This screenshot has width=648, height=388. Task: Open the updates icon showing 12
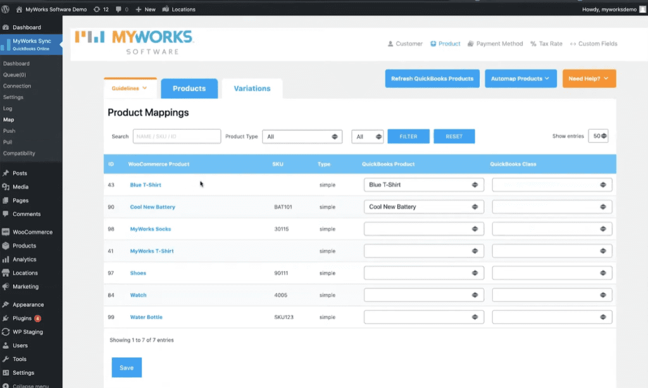pyautogui.click(x=97, y=9)
